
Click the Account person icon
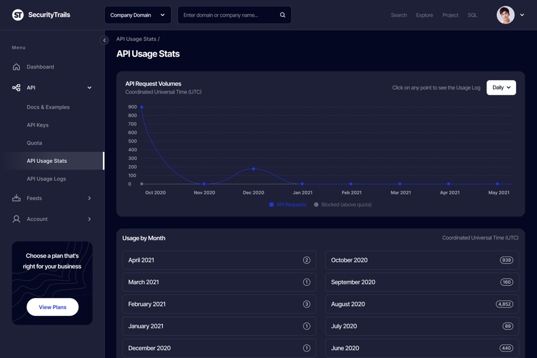16,219
